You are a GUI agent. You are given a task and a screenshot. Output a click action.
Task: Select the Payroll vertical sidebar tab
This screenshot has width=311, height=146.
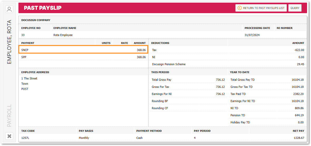coord(9,115)
